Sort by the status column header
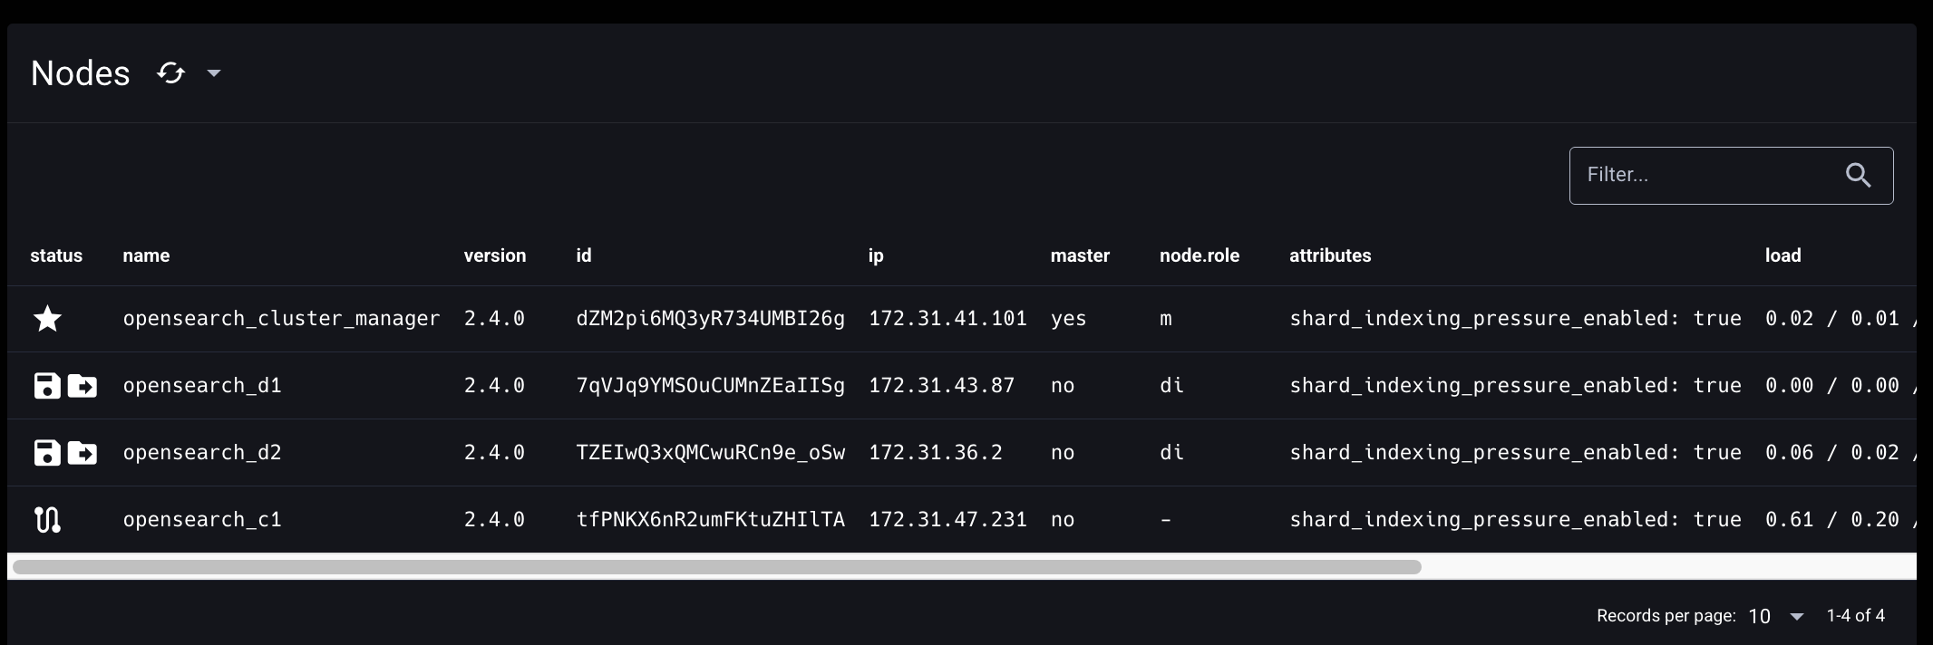1933x645 pixels. [x=56, y=255]
